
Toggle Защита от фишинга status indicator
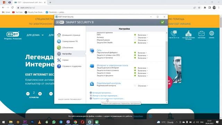[135, 76]
